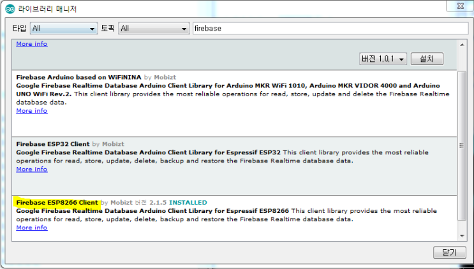Close the 라이브러리 매니저 window with X

[460, 6]
